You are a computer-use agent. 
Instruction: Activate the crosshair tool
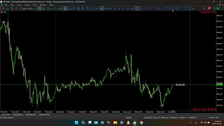(142, 8)
